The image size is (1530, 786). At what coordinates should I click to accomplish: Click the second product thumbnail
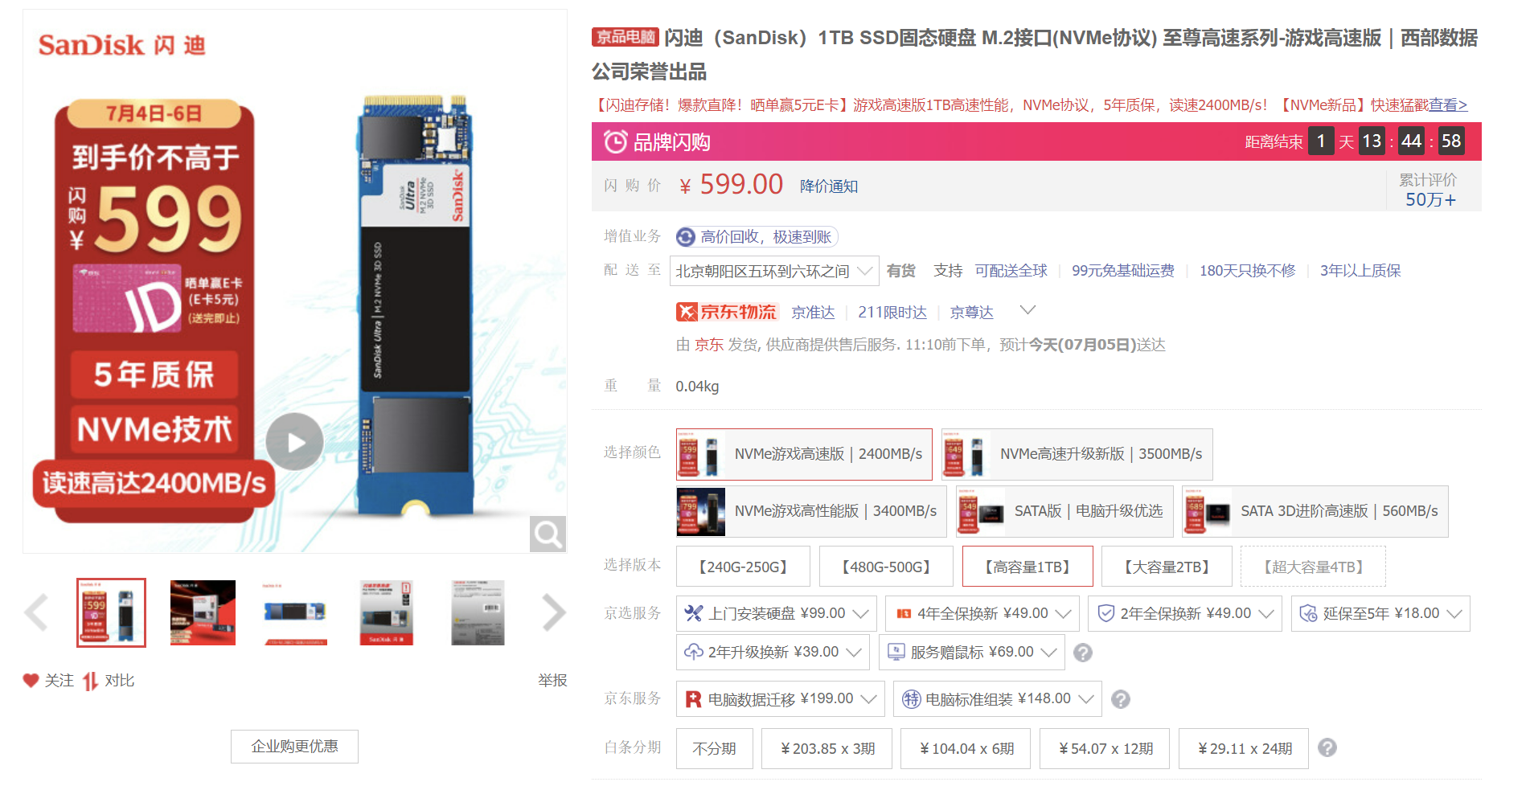coord(202,612)
